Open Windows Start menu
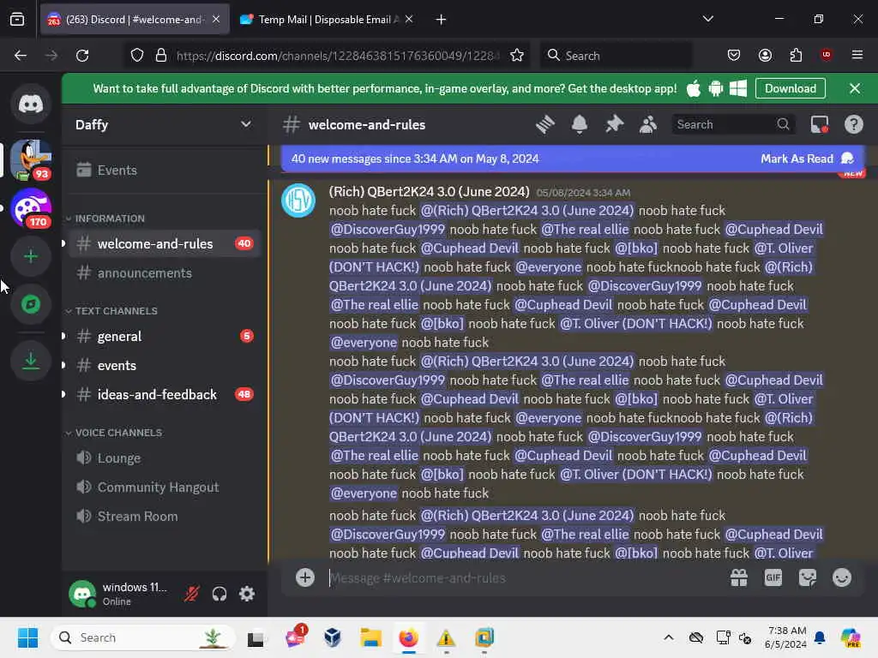 27,637
